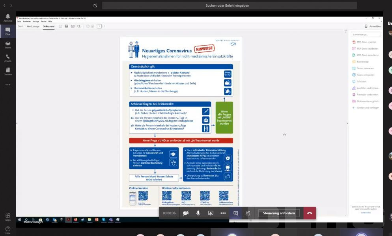Viewport: 392px width, 236px height.
Task: Show the meeting conversation panel
Action: 235,213
